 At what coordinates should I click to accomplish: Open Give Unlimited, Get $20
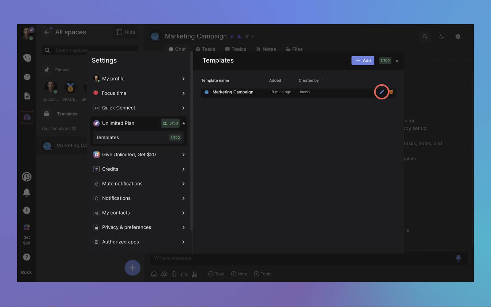click(x=139, y=155)
